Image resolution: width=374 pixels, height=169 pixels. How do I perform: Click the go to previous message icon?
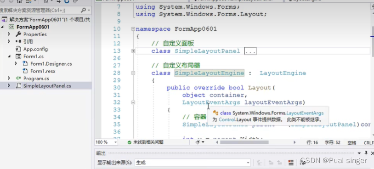[x=271, y=163]
